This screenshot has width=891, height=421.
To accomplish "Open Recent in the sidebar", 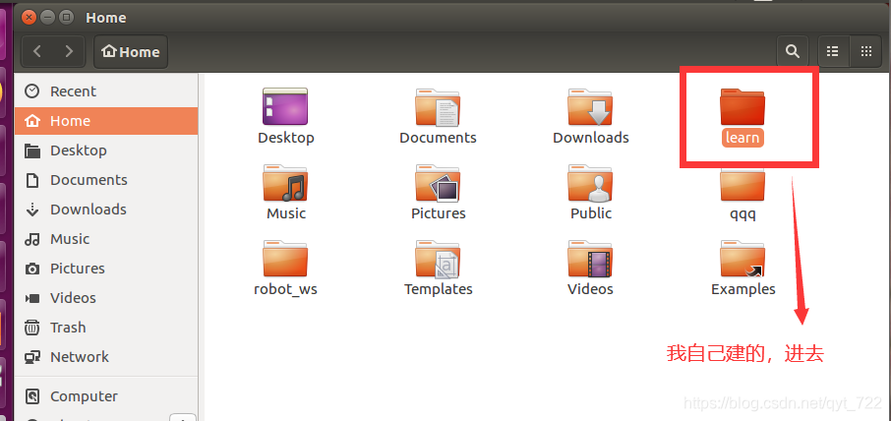I will click(106, 90).
